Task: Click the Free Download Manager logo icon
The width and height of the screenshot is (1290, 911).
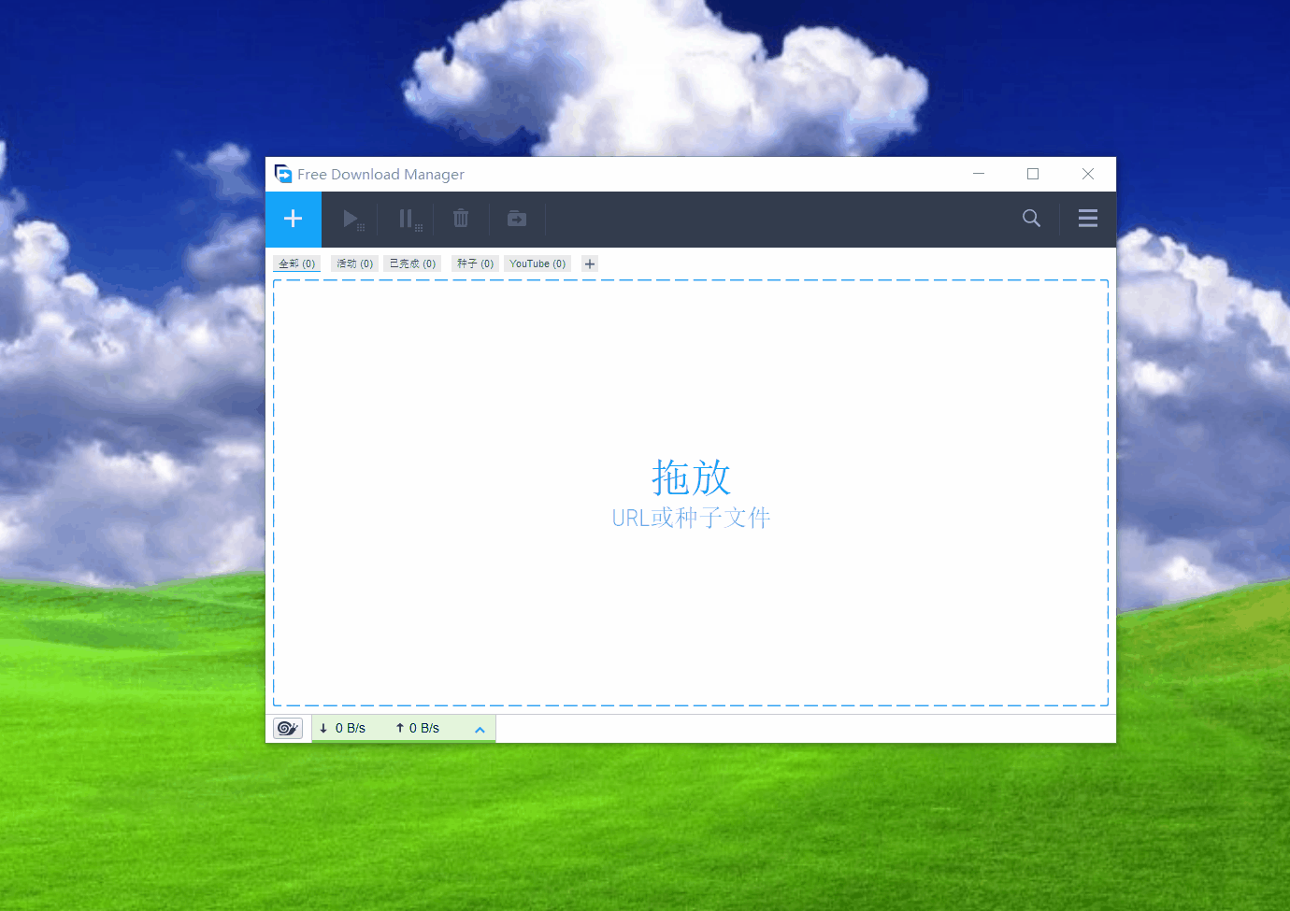Action: (283, 174)
